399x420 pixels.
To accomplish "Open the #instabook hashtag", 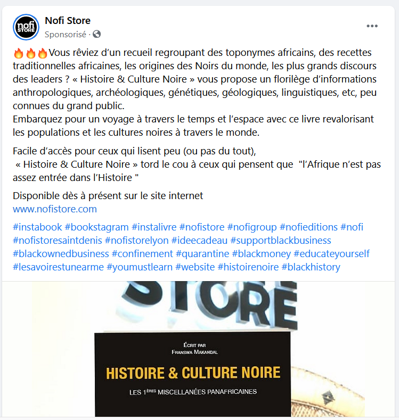I will pyautogui.click(x=37, y=227).
